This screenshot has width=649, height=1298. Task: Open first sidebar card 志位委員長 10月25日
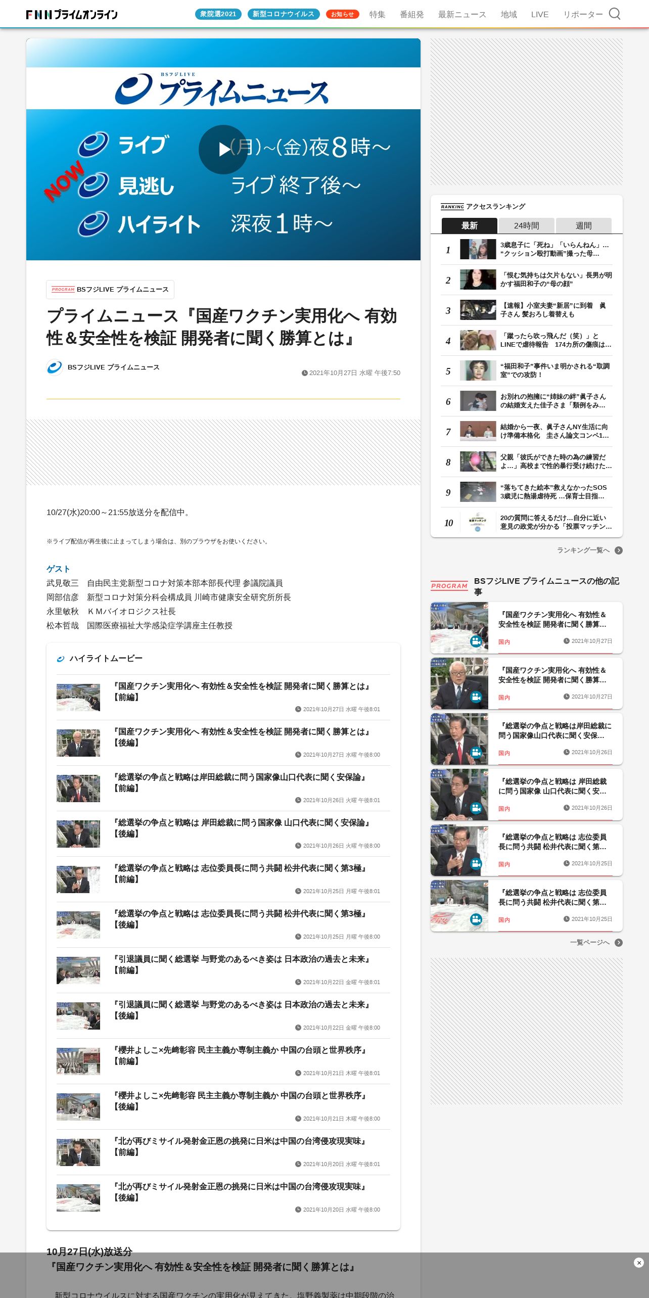pos(526,850)
